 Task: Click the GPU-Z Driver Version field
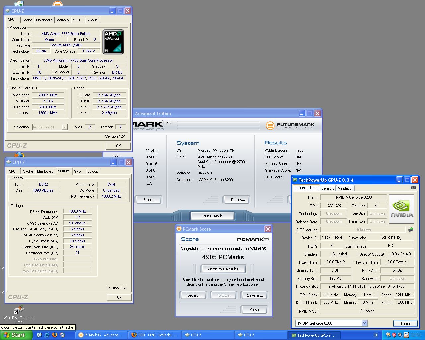(367, 286)
